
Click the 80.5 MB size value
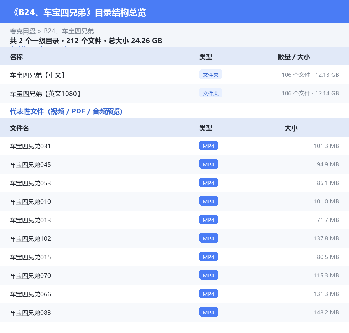point(328,257)
